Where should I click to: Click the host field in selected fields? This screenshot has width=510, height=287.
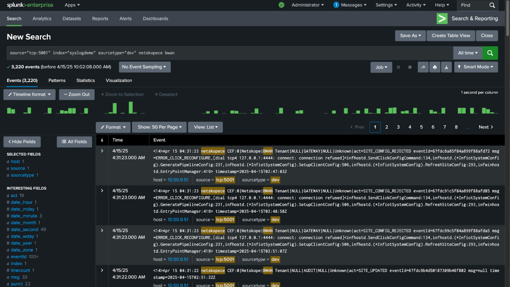15,161
